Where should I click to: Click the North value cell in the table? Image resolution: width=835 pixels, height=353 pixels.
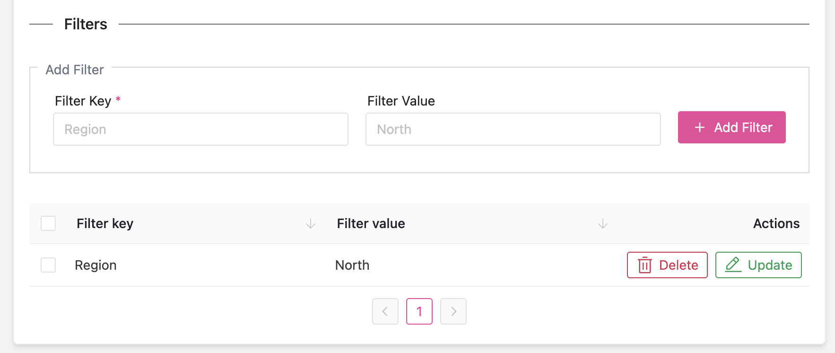(x=352, y=265)
